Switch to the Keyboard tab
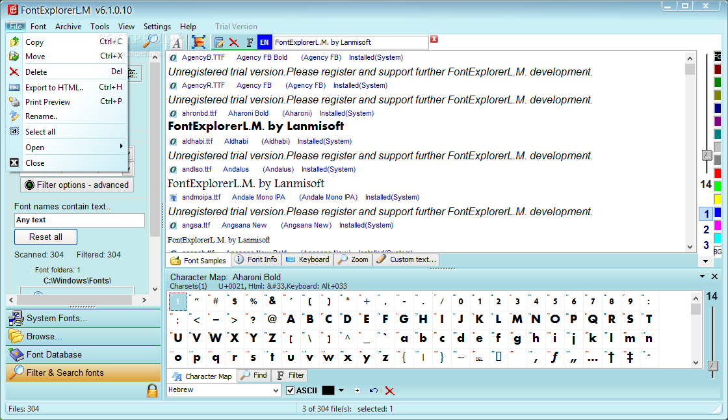The width and height of the screenshot is (728, 420). click(x=307, y=259)
